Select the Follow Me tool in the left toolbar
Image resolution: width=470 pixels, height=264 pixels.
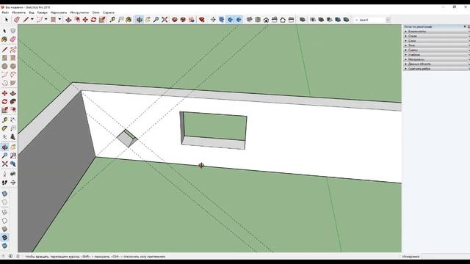[x=13, y=102]
